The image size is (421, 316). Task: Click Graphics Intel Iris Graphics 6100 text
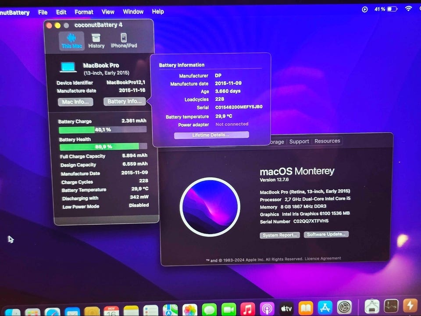[305, 214]
